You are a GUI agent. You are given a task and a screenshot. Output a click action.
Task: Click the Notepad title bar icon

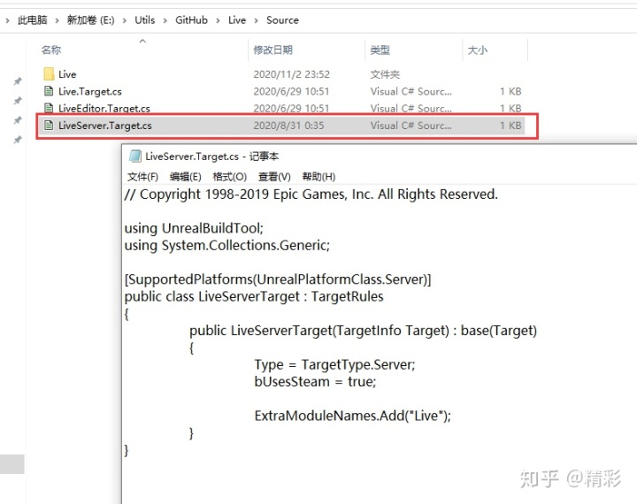click(134, 156)
